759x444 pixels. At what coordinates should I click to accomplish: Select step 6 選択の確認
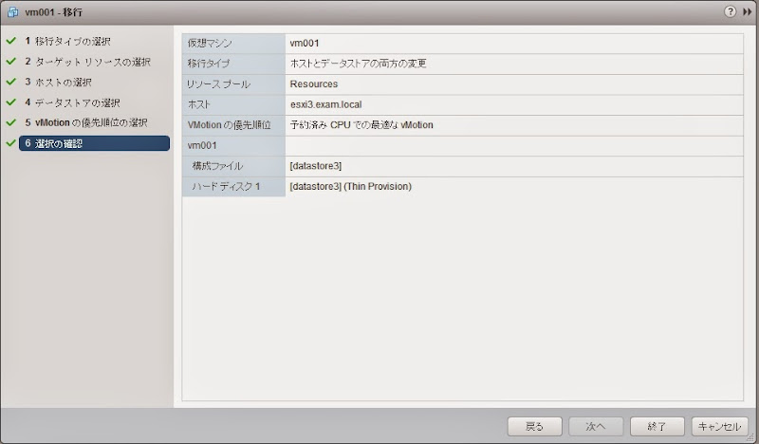pyautogui.click(x=94, y=143)
